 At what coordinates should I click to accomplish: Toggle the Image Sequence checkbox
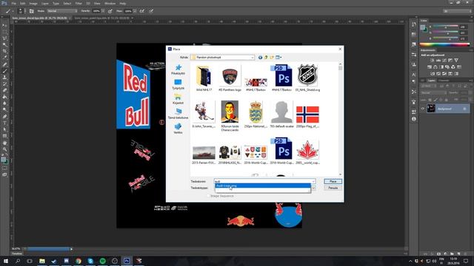tap(208, 196)
